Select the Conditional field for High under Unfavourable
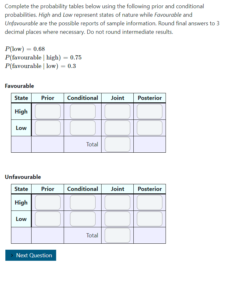Screen dimensions: 234x287 (83, 202)
